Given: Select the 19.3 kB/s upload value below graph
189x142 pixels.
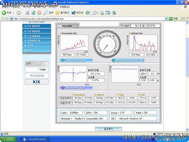Looking at the screenshot, I should click(x=151, y=55).
